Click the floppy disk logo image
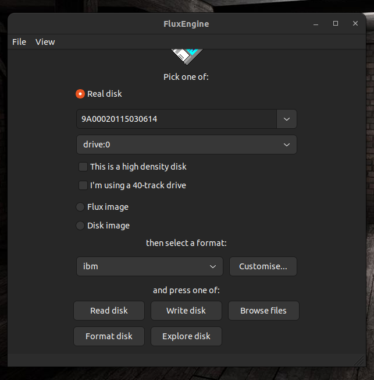This screenshot has height=380, width=374. 187,57
